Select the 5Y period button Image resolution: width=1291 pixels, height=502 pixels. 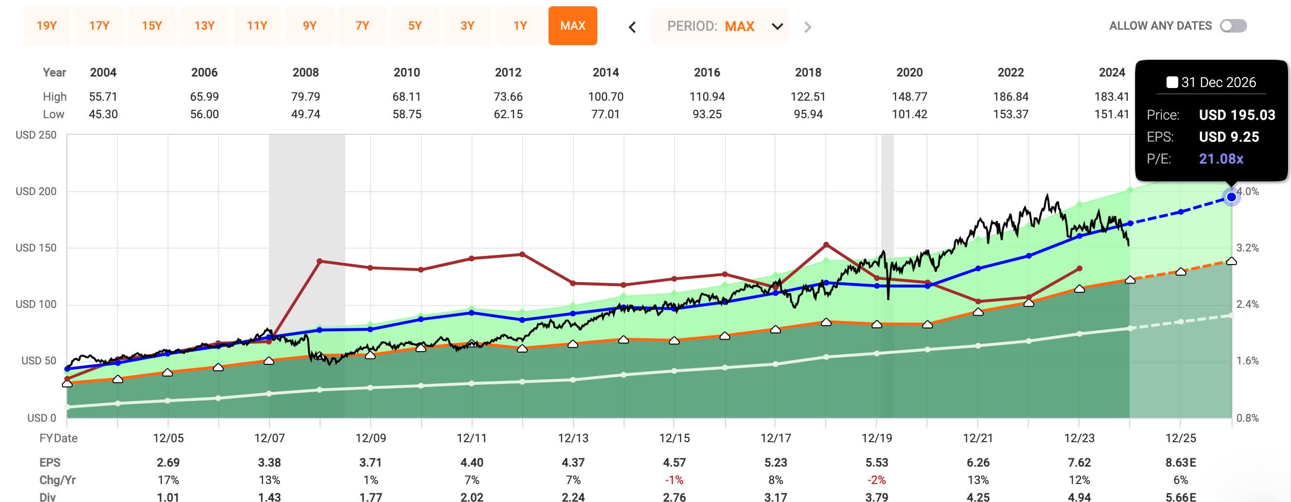pyautogui.click(x=415, y=26)
